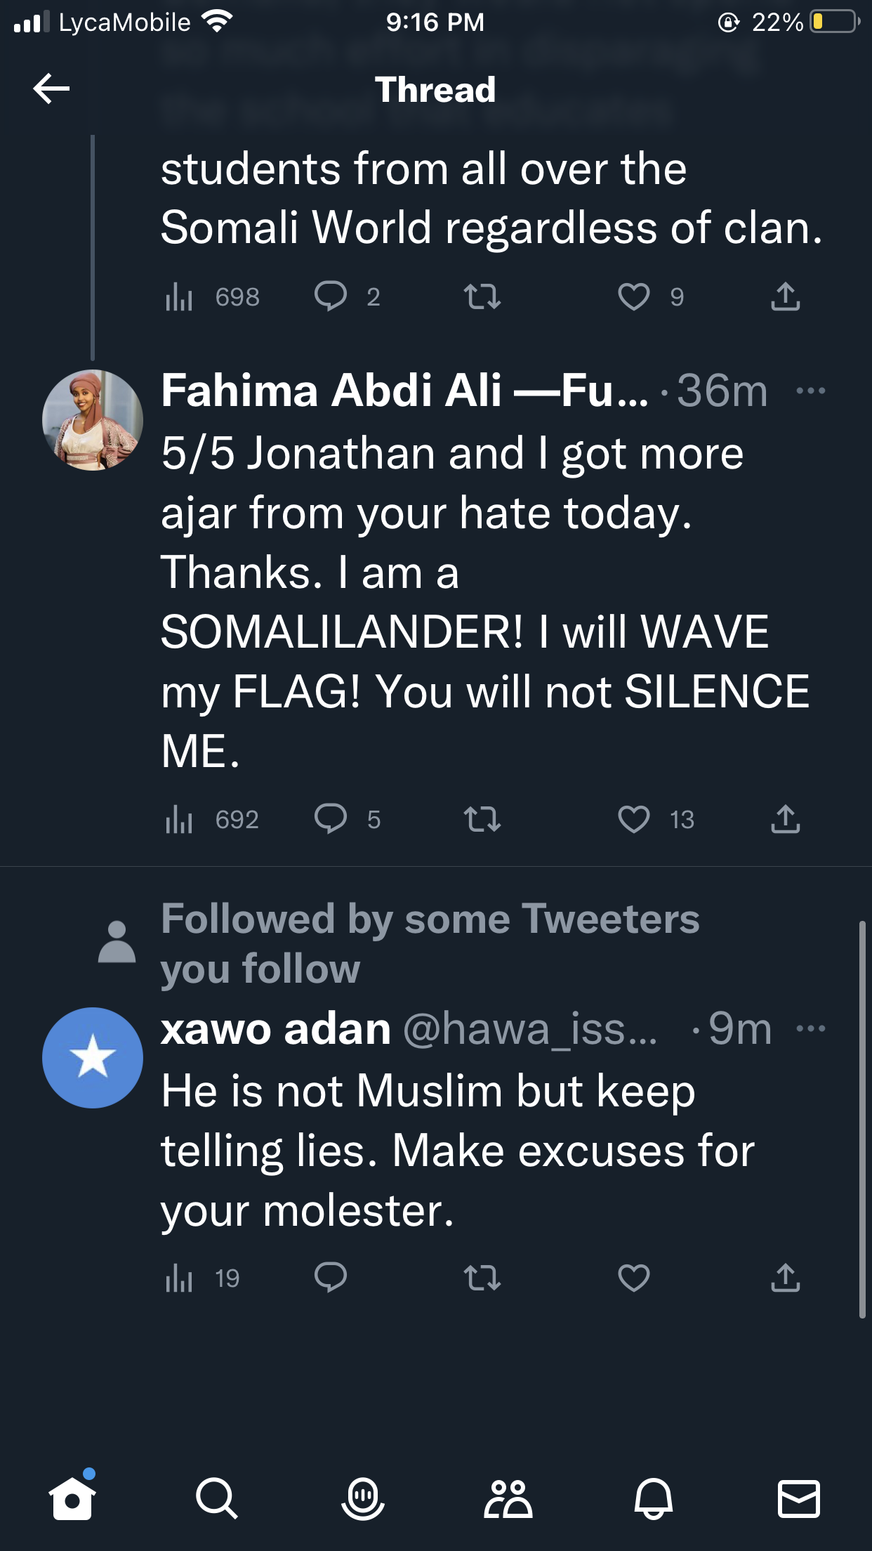
Task: Share the top tweet with 9 likes
Action: (785, 296)
